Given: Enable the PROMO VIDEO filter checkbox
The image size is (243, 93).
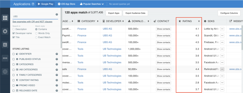Looking at the screenshot, I should click(13, 85).
